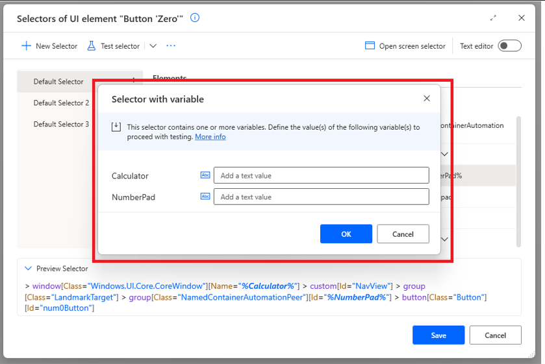This screenshot has height=364, width=545.
Task: Click the Calculator text value field
Action: [321, 175]
